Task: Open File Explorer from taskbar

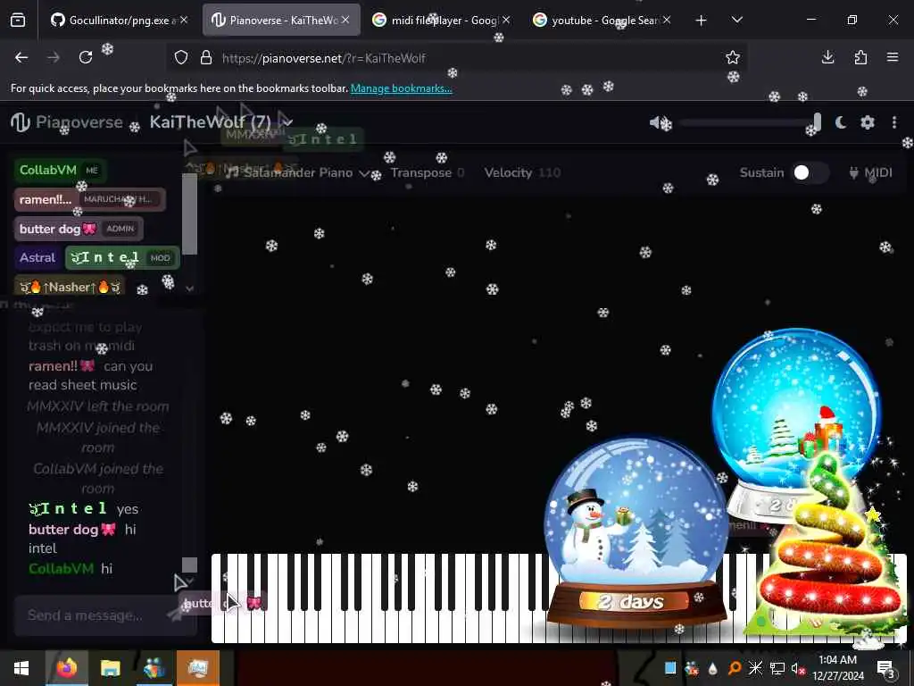Action: [110, 668]
